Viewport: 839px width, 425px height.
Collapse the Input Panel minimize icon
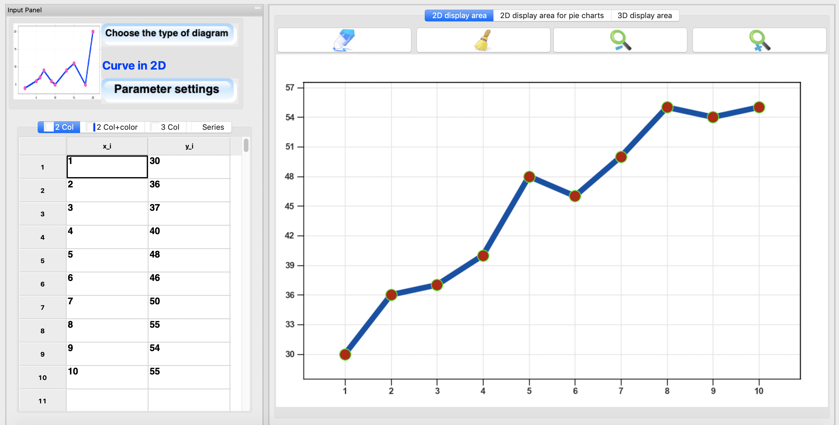tap(257, 8)
